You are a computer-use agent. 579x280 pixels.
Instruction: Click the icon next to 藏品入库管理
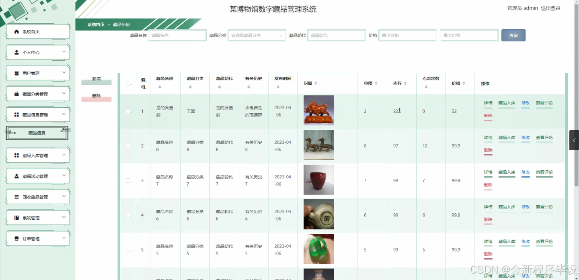[x=16, y=155]
